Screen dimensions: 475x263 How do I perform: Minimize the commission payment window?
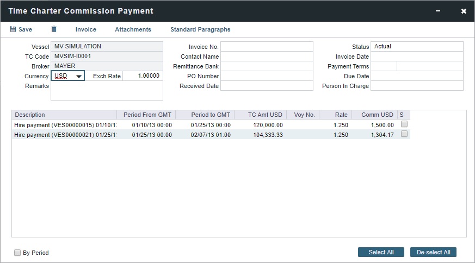[439, 11]
